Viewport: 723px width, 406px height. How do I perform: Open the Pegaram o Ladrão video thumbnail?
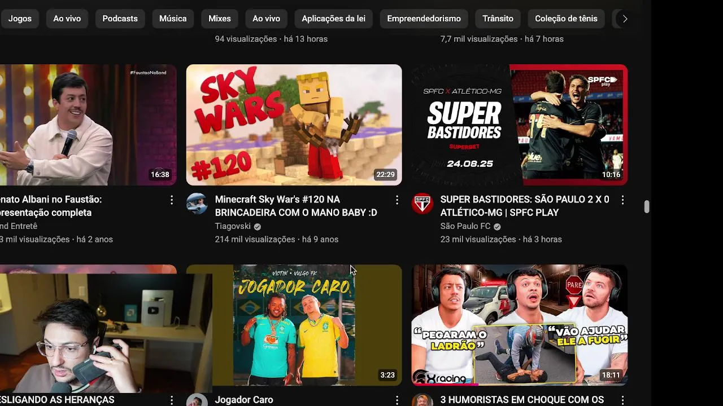pyautogui.click(x=519, y=325)
